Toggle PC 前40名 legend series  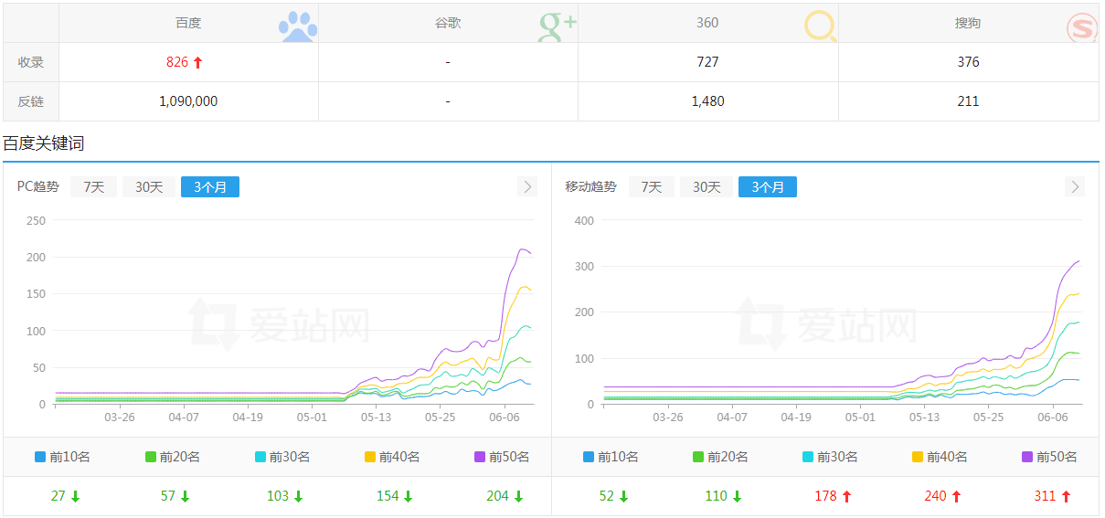point(392,457)
